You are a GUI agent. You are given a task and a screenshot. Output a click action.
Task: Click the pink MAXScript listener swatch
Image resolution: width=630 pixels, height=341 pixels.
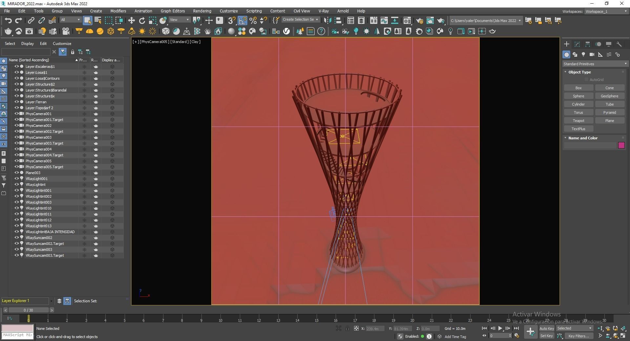(17, 328)
